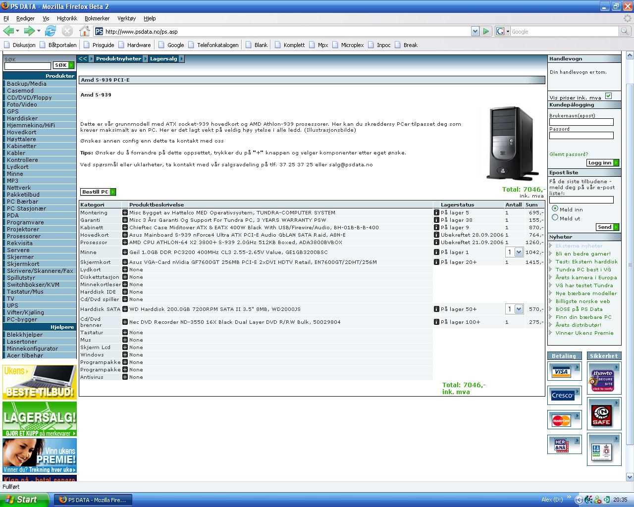634x507 pixels.
Task: Click info icon for Cd/Dvd brenner row
Action: 436,322
